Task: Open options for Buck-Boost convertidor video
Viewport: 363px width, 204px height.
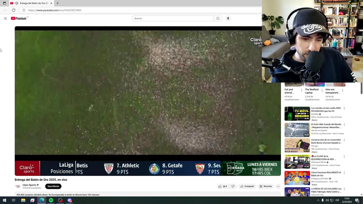Action: pos(344,140)
